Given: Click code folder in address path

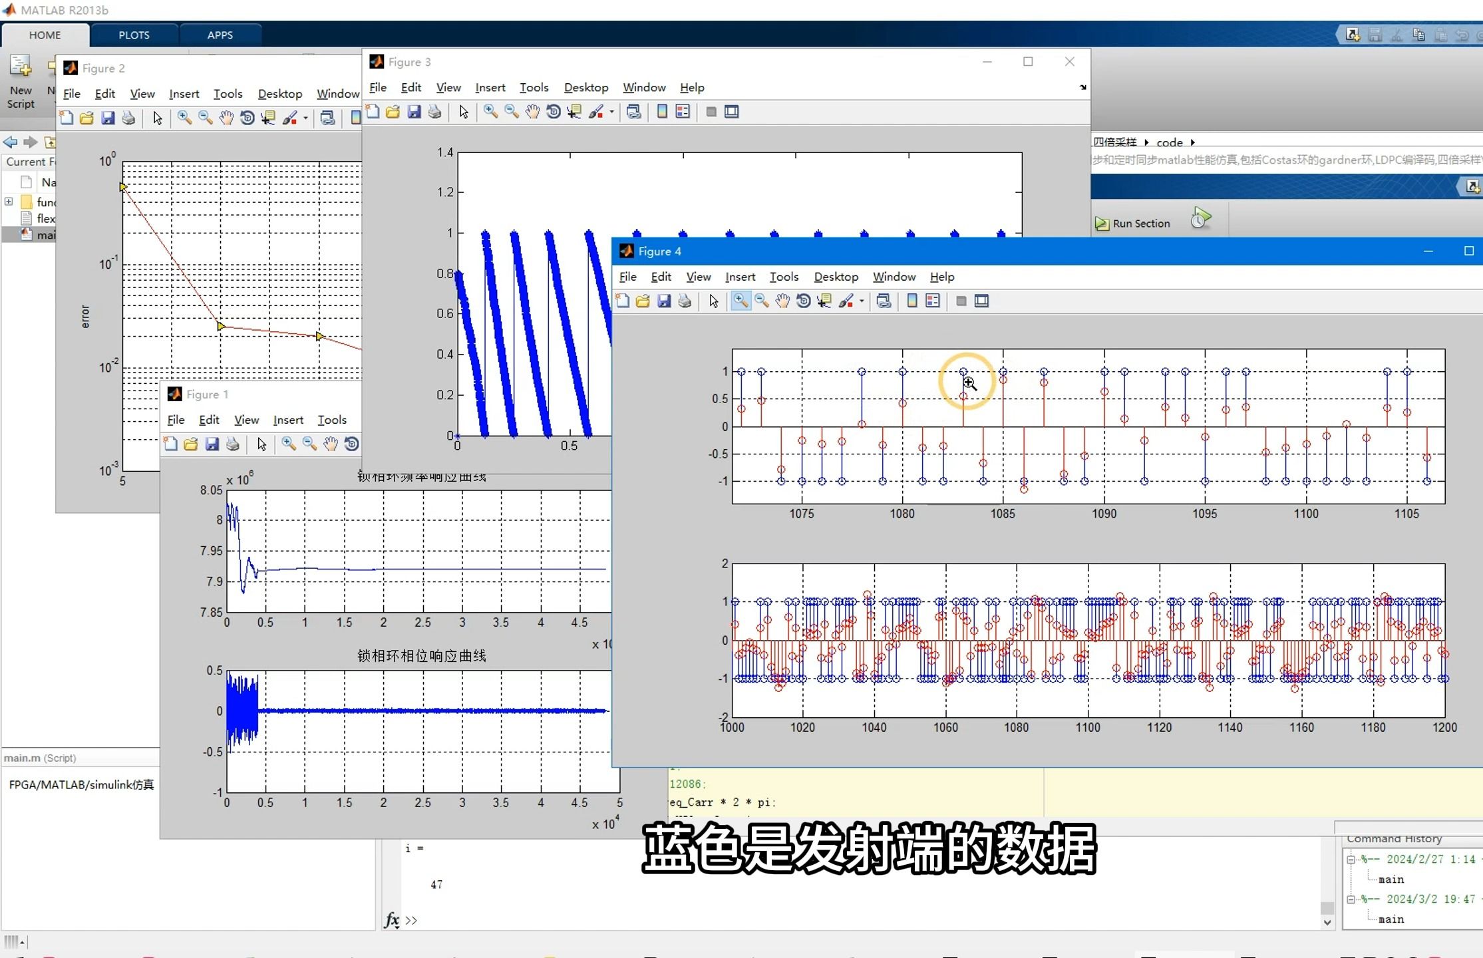Looking at the screenshot, I should tap(1169, 142).
